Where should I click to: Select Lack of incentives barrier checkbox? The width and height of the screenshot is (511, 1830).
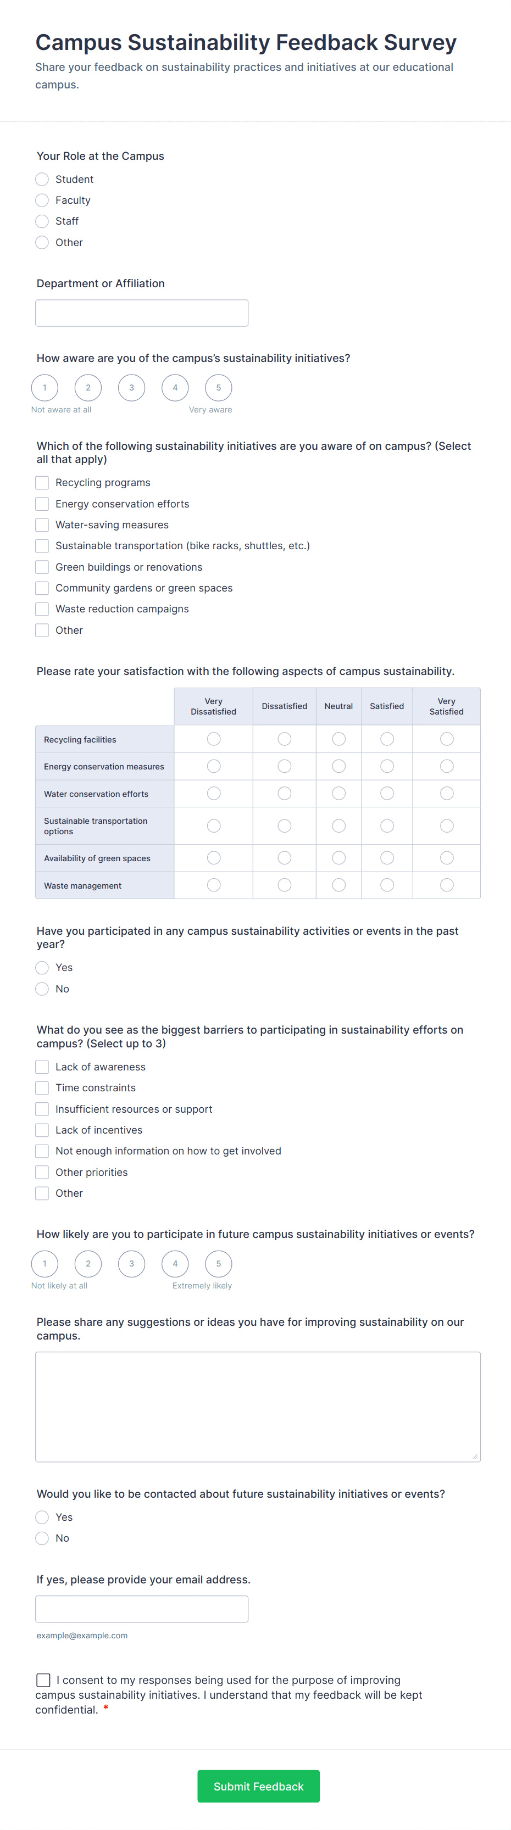pos(43,1130)
